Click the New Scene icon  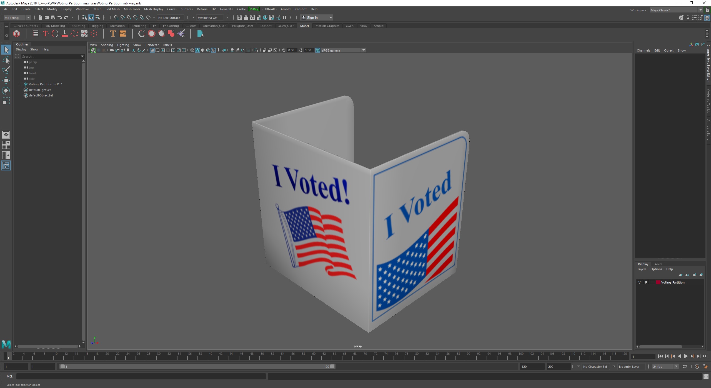[40, 18]
